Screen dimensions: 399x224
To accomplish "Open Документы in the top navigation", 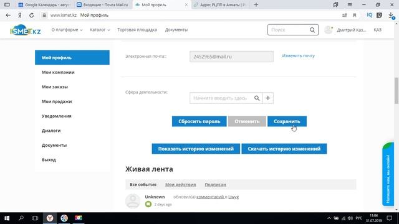I will tap(176, 30).
